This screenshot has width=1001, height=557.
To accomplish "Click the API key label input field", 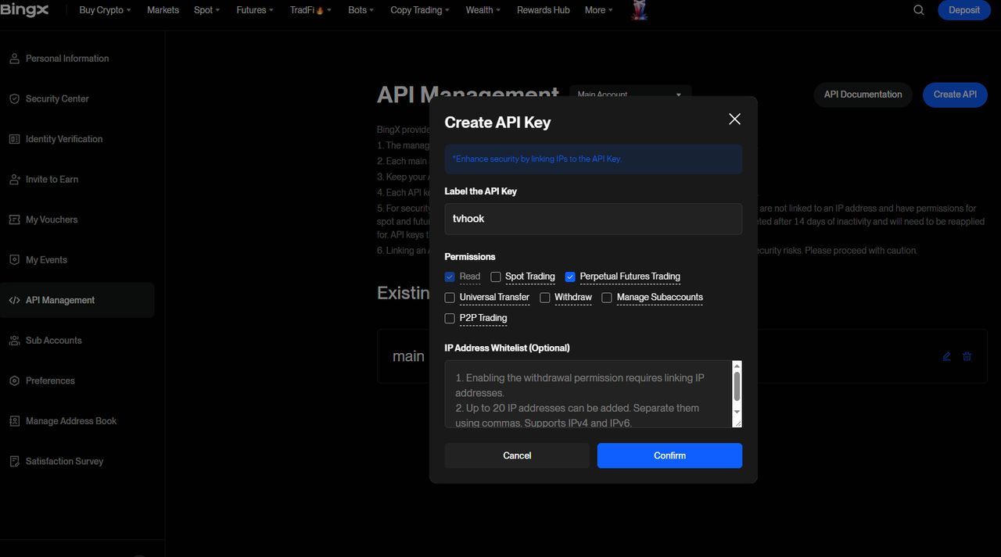I will 593,219.
